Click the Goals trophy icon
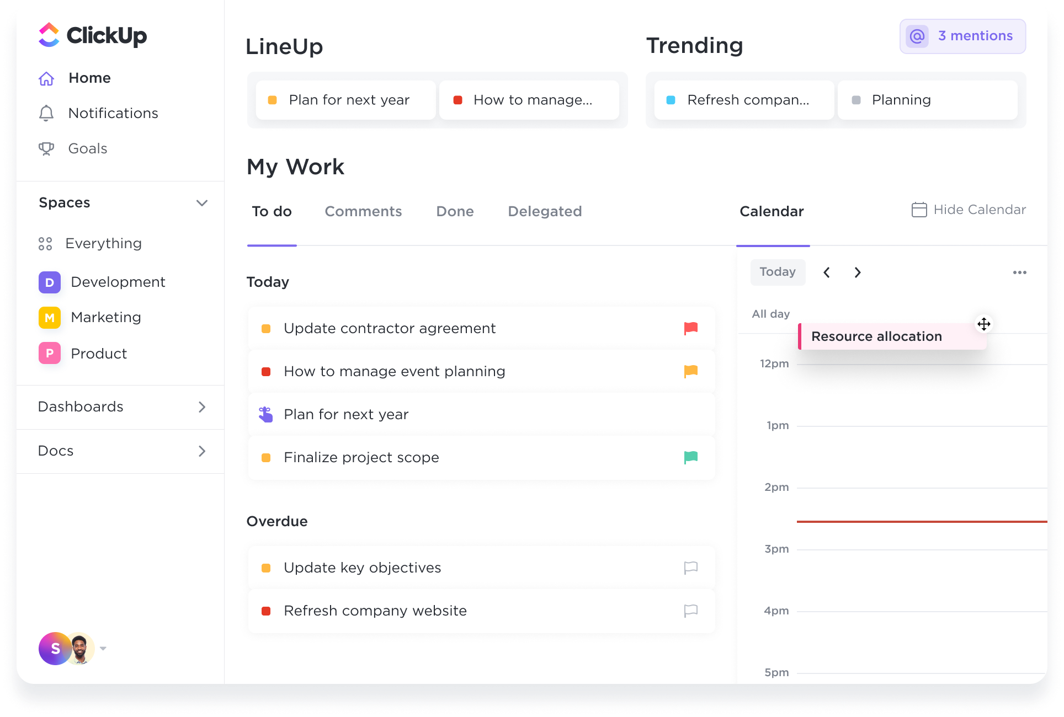The image size is (1064, 717). pos(46,148)
